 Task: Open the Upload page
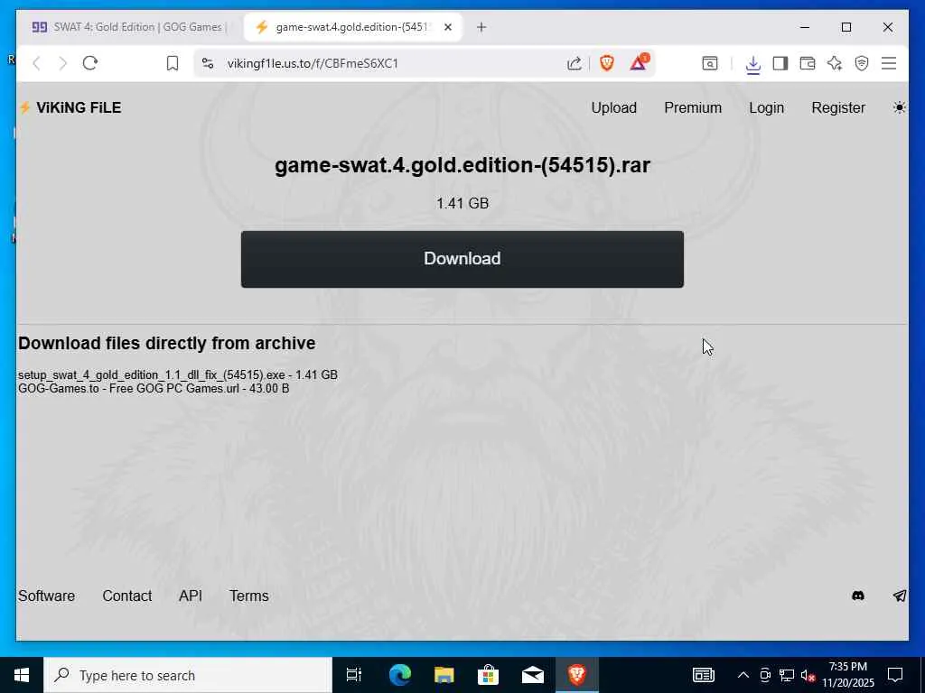pos(613,108)
